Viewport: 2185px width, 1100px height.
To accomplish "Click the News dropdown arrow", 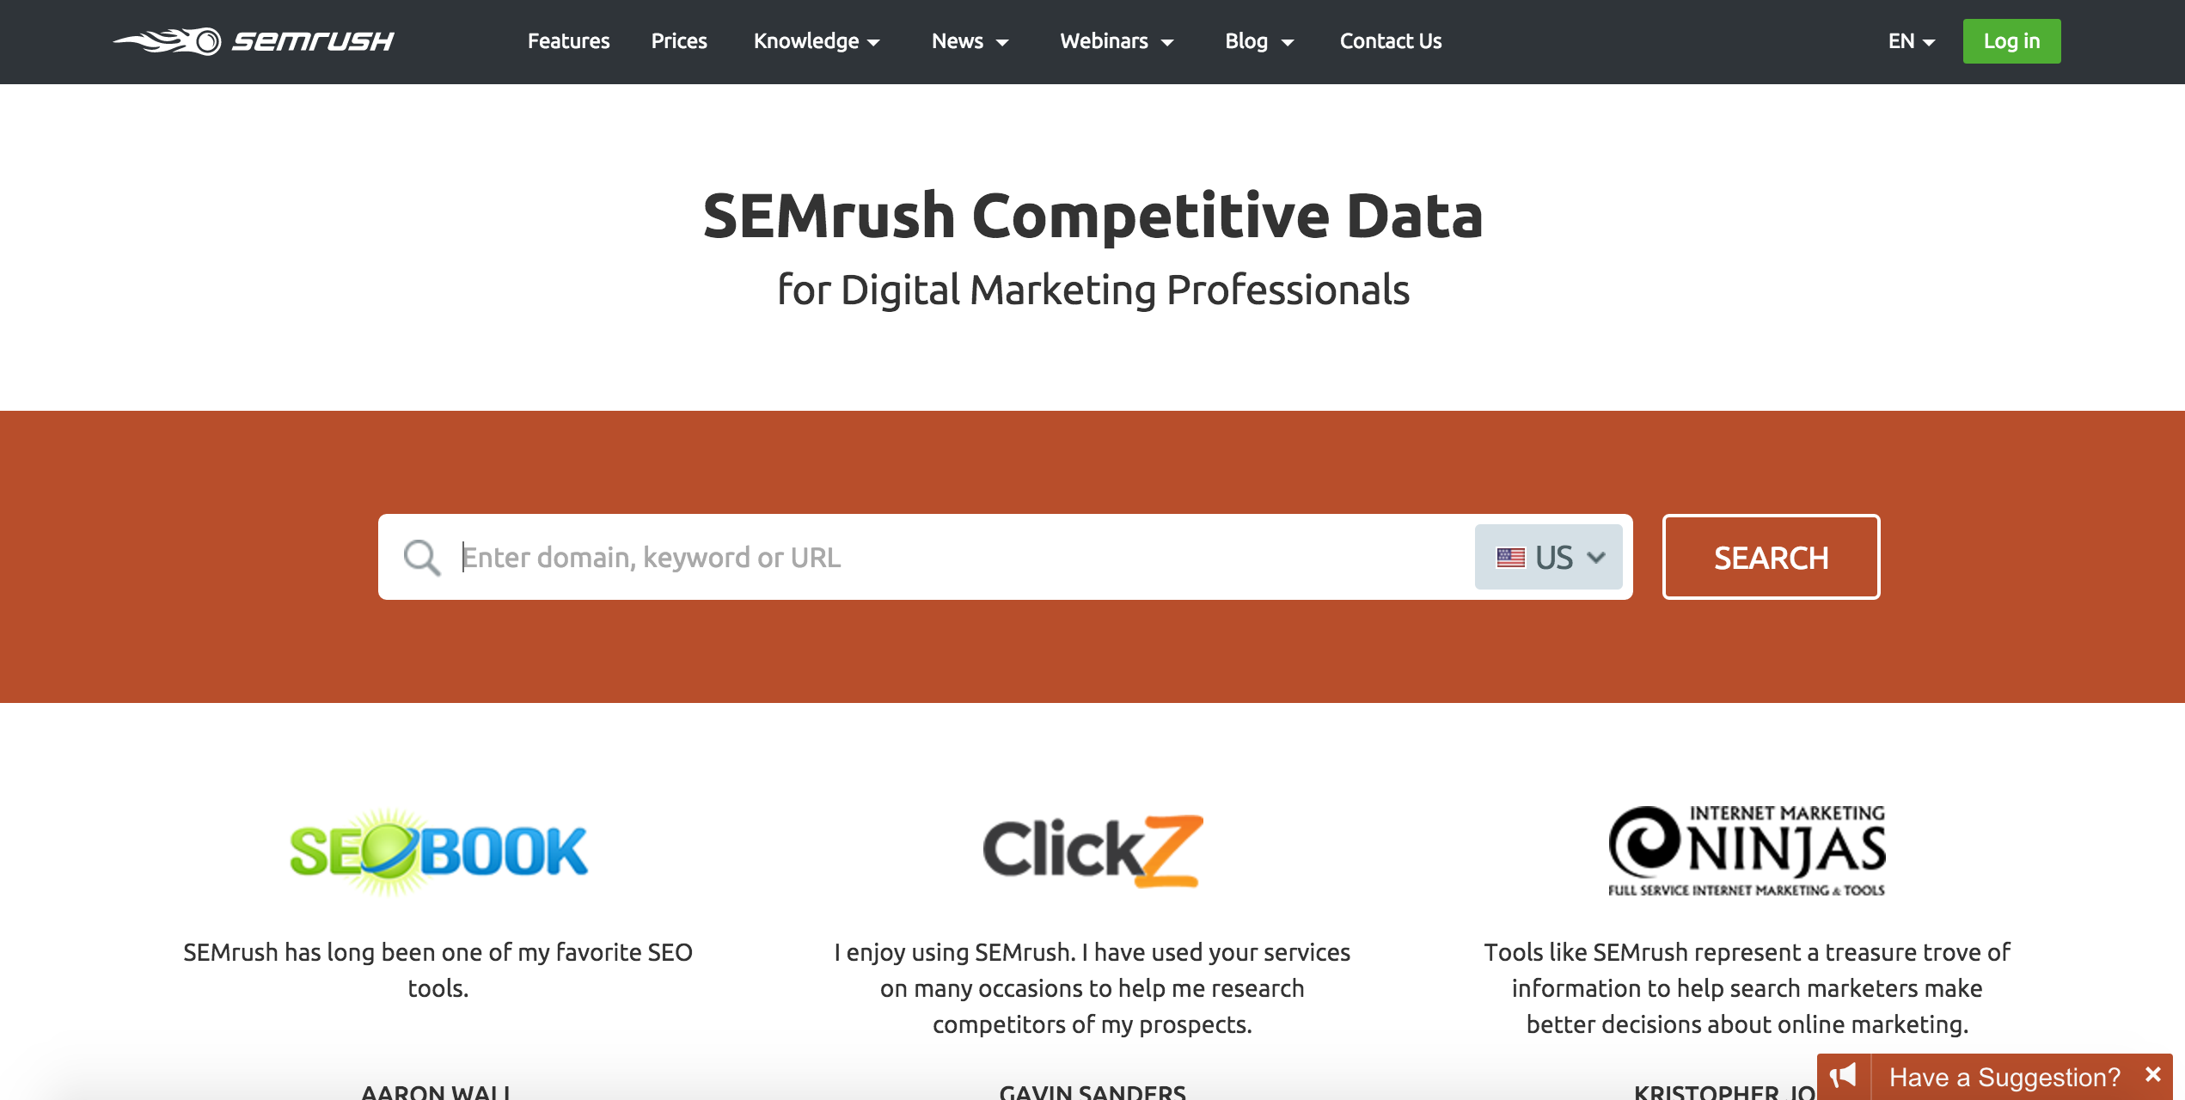I will tap(1002, 42).
